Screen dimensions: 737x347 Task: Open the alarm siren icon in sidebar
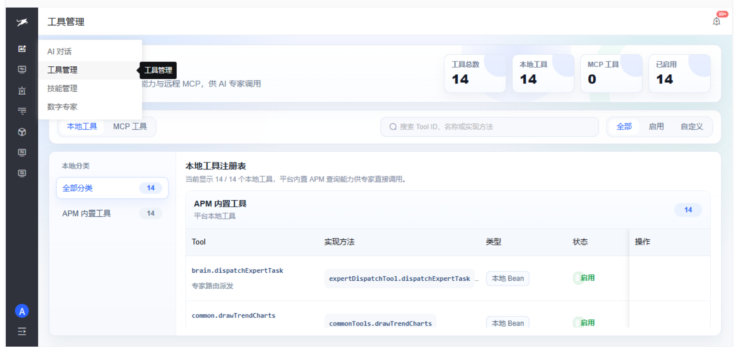(22, 90)
